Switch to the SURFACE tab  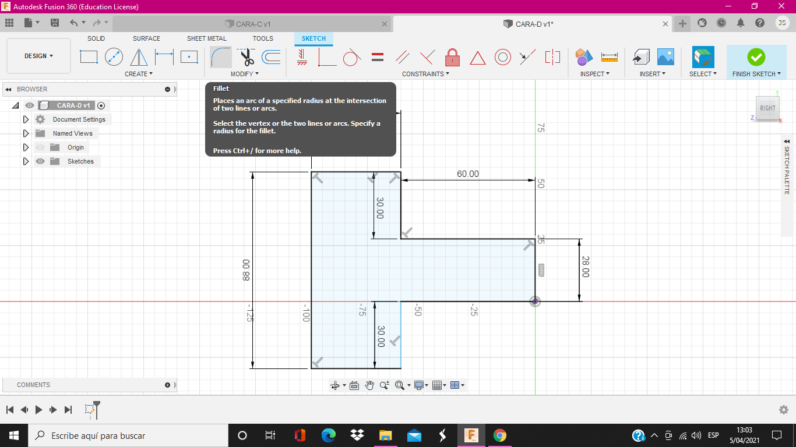(x=146, y=38)
